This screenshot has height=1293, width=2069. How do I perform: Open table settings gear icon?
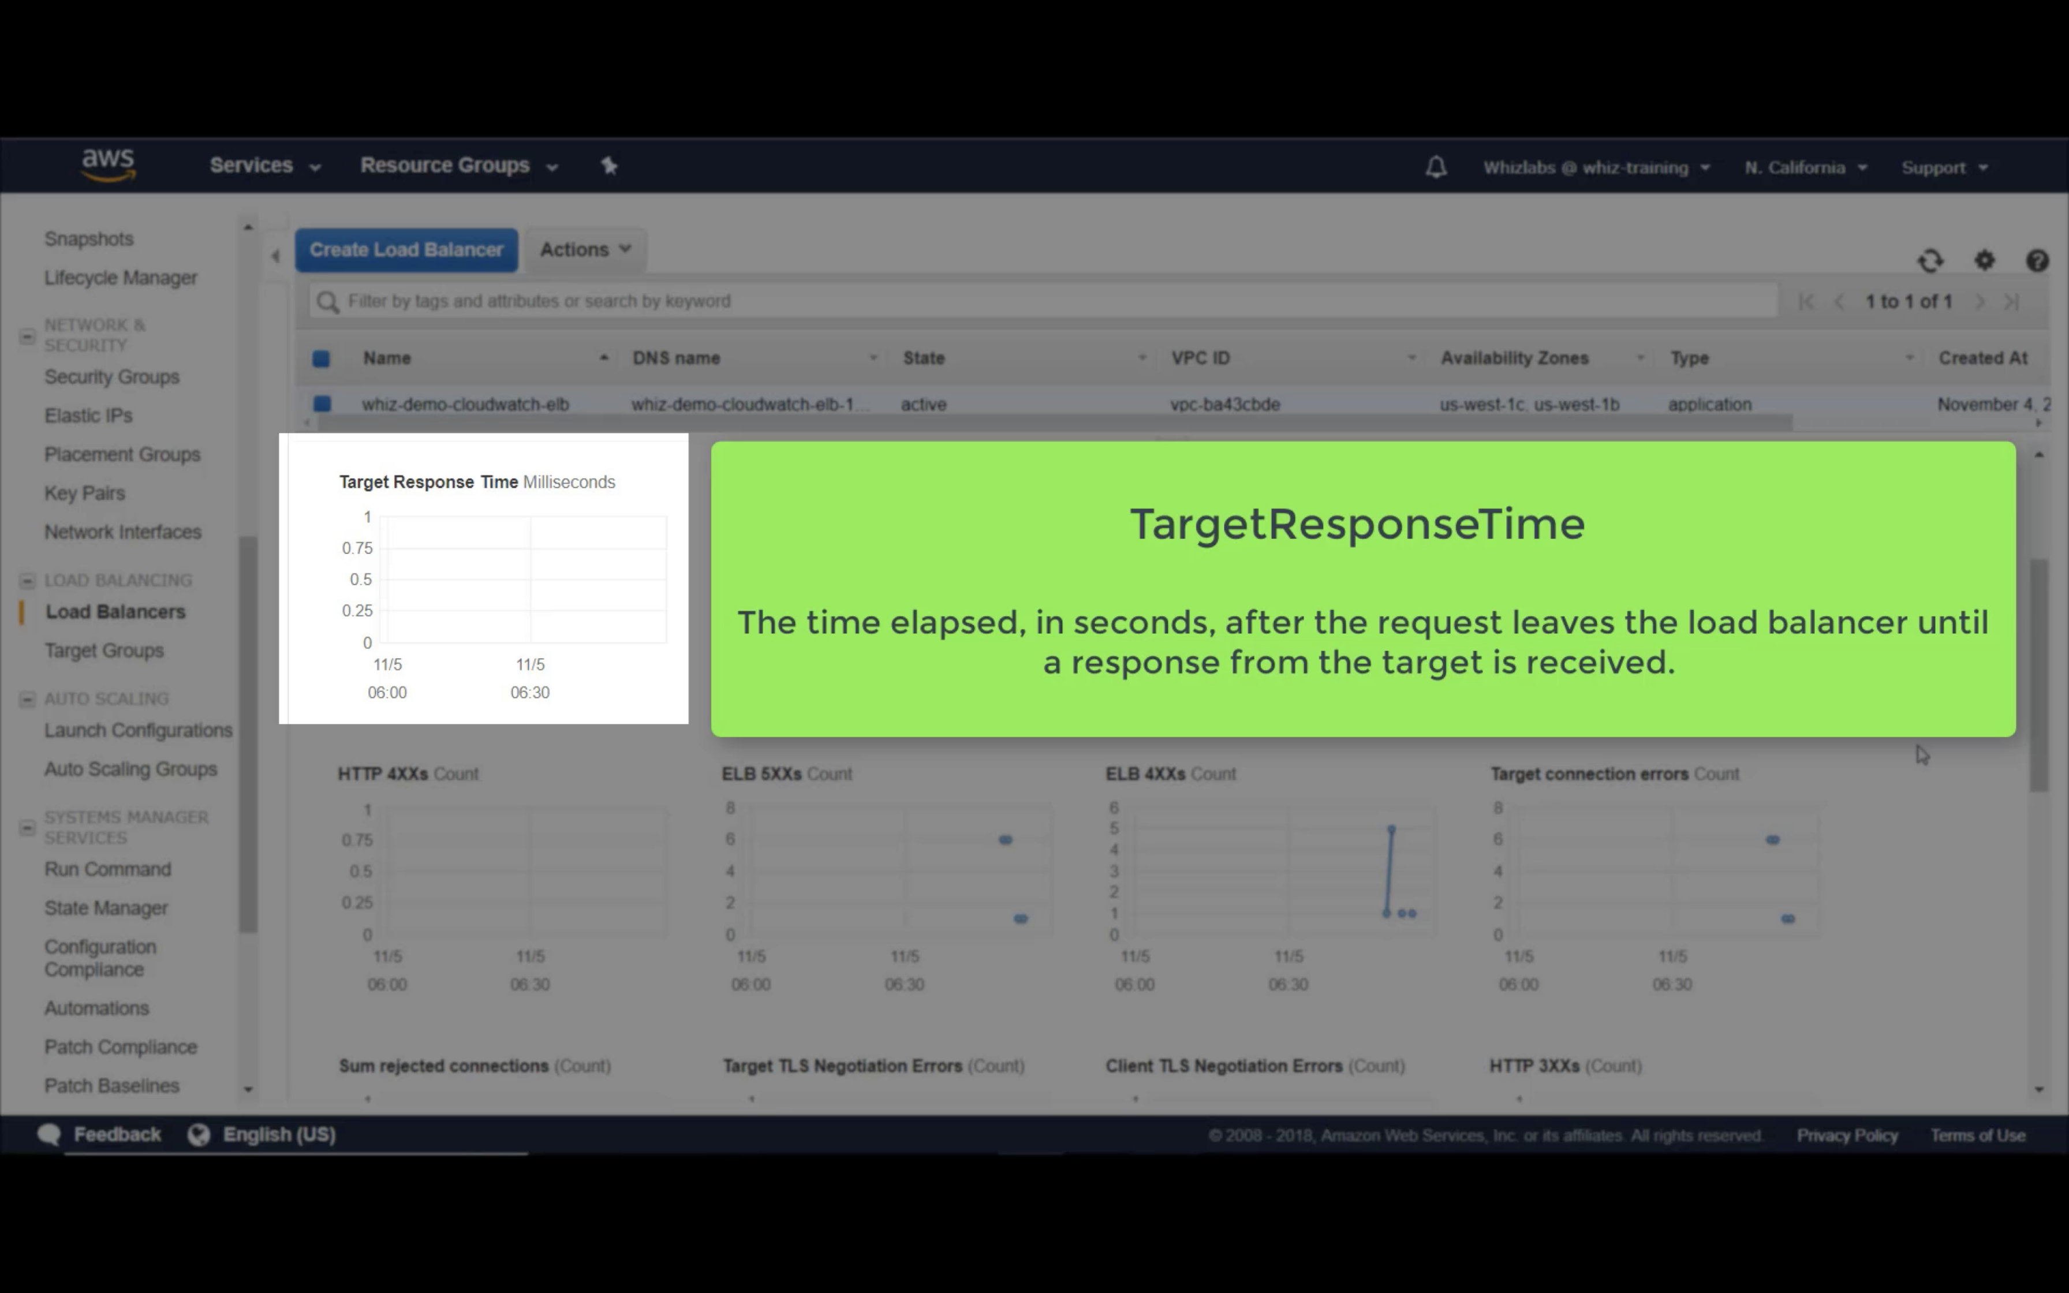click(x=1984, y=260)
